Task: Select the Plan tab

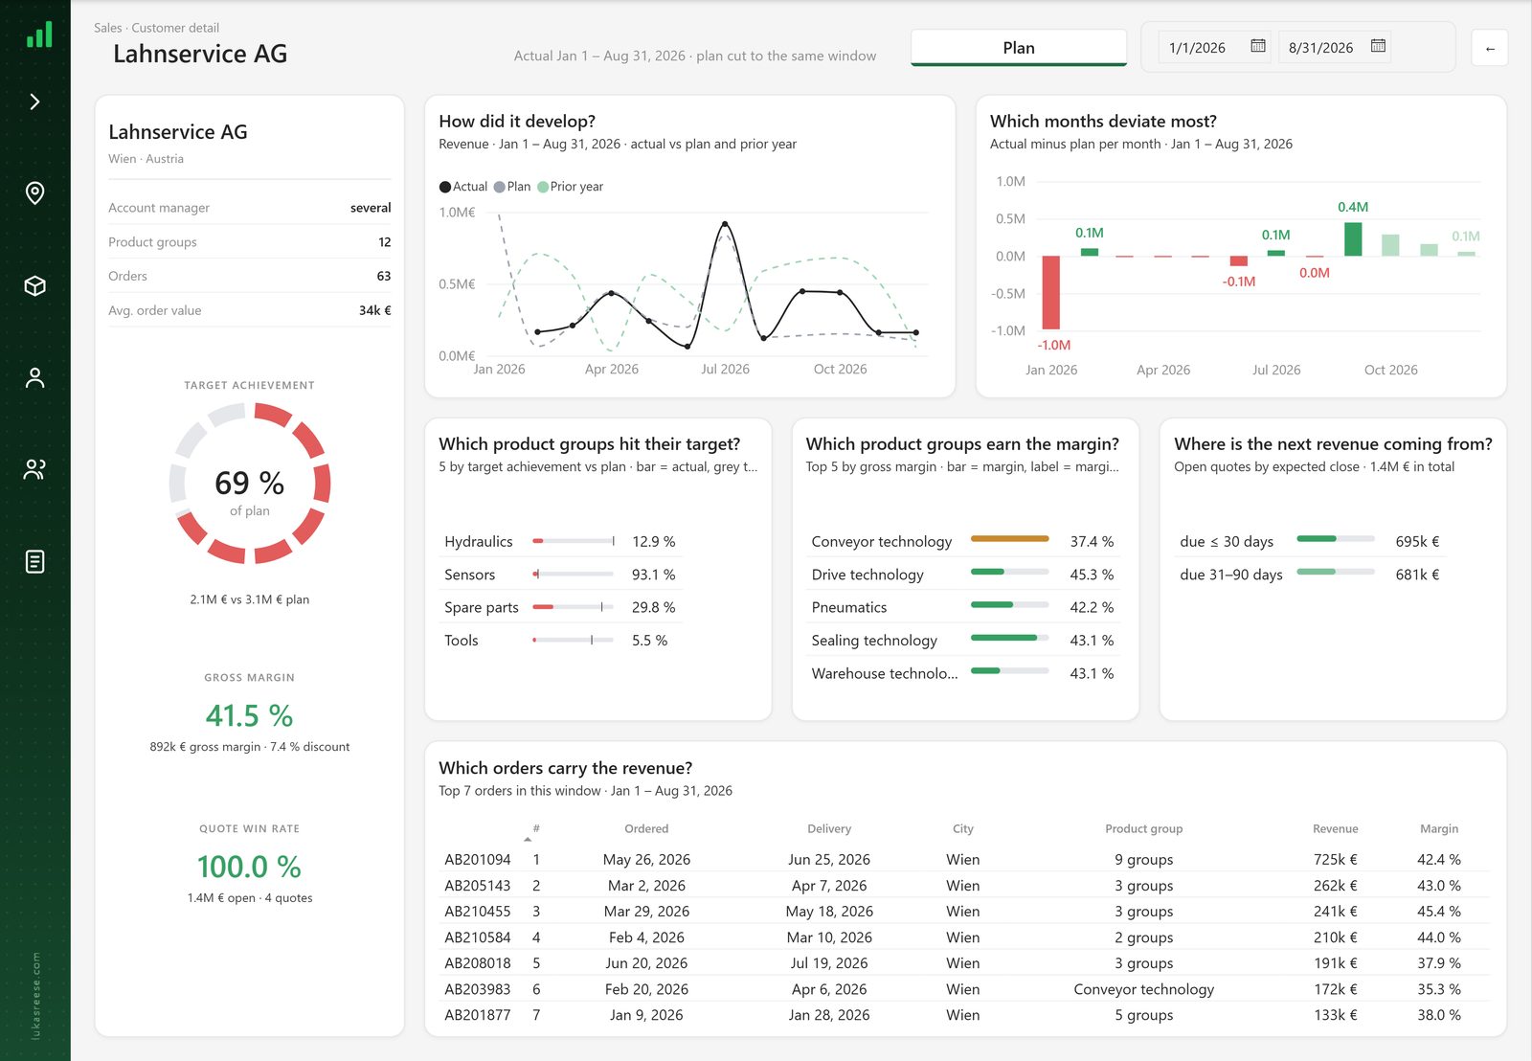Action: point(1019,48)
